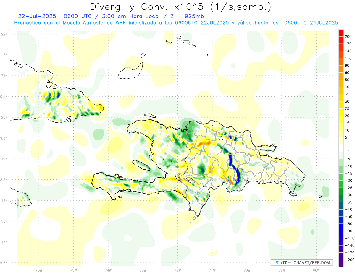The height and width of the screenshot is (274, 355).
Task: Click the yellow swatch between 20 and 25
Action: click(x=341, y=112)
